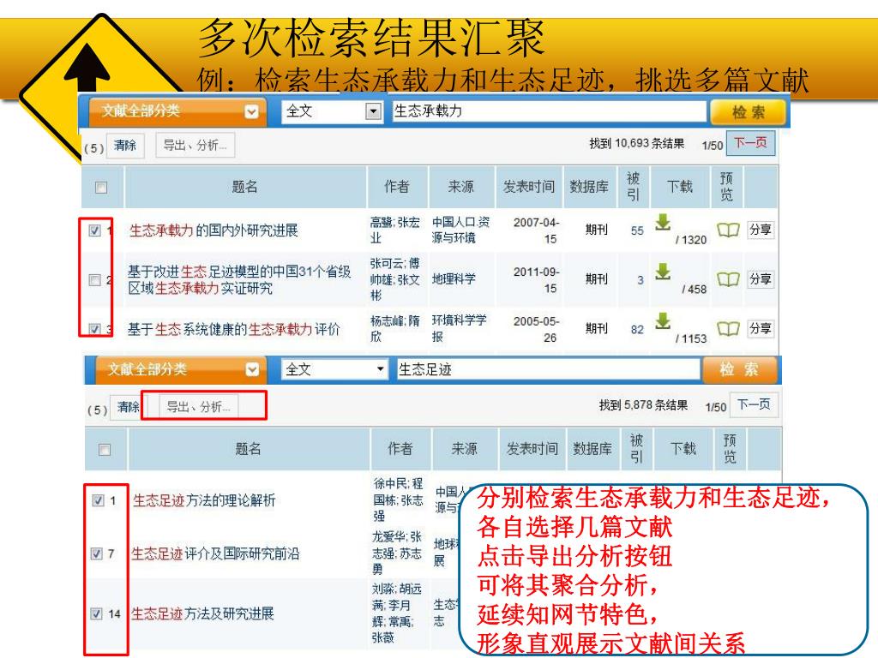Click author 刘淼 in lower table

pos(383,589)
